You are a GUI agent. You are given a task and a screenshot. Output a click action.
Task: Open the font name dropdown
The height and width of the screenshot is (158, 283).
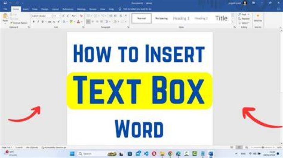51,16
